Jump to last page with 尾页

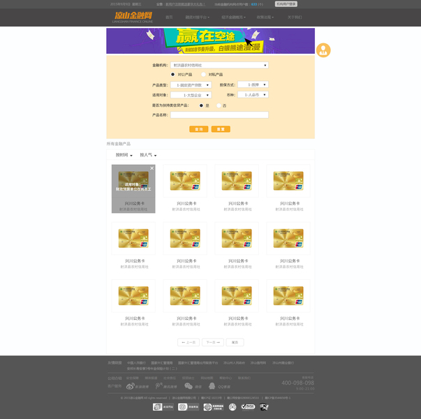pyautogui.click(x=235, y=342)
